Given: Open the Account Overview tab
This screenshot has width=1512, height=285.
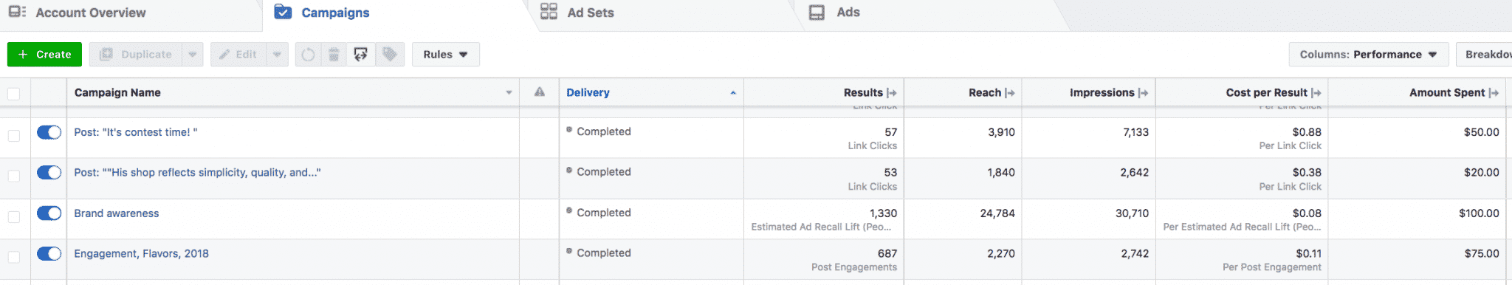Looking at the screenshot, I should (77, 13).
